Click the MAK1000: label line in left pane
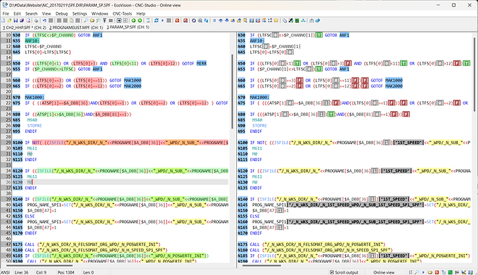 pyautogui.click(x=33, y=97)
